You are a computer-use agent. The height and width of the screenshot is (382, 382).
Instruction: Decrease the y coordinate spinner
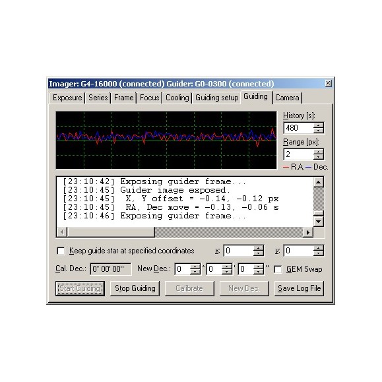(318, 253)
